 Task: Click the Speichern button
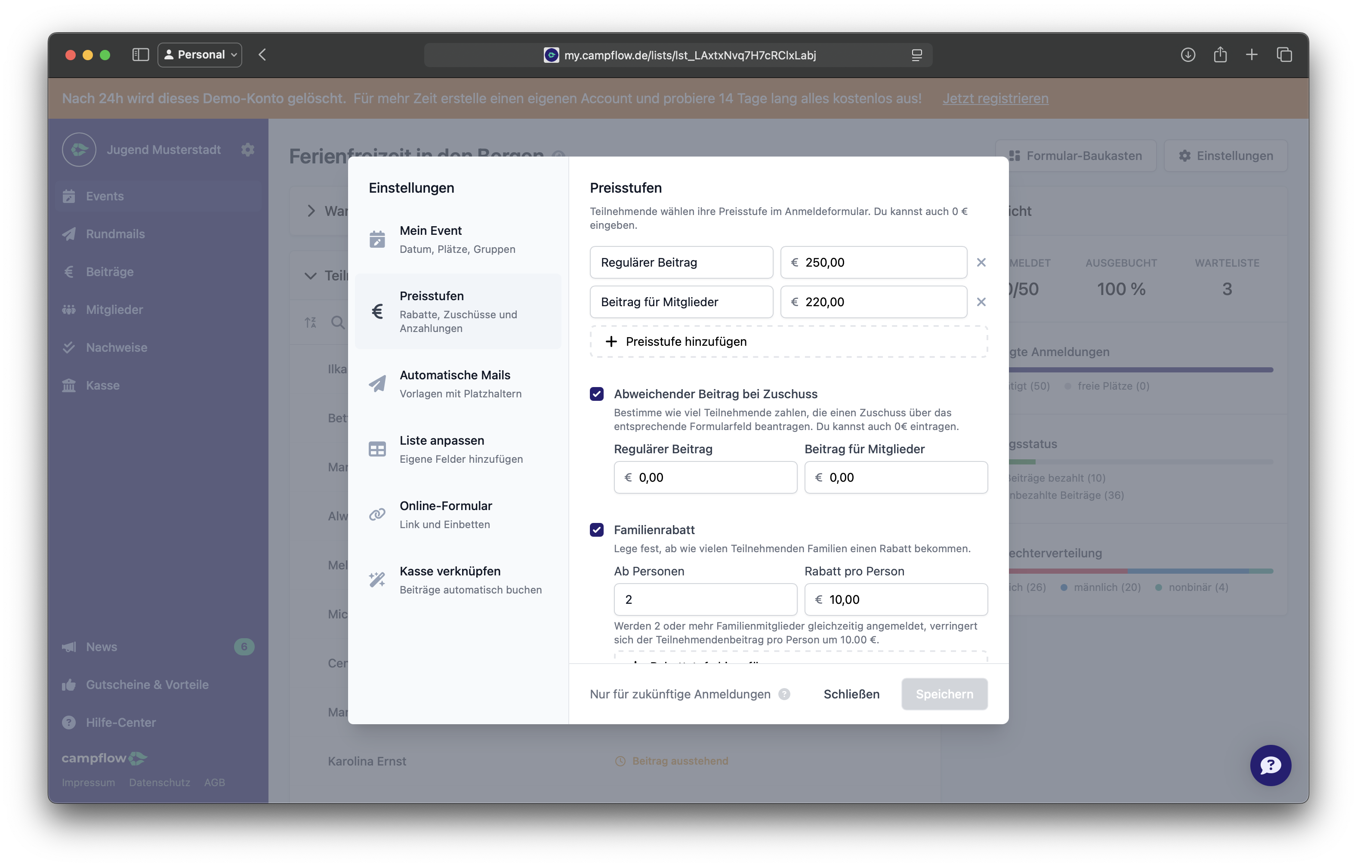[944, 694]
